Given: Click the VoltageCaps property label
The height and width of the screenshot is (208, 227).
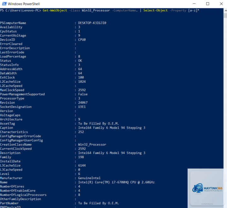Looking at the screenshot, I should pos(10,115).
